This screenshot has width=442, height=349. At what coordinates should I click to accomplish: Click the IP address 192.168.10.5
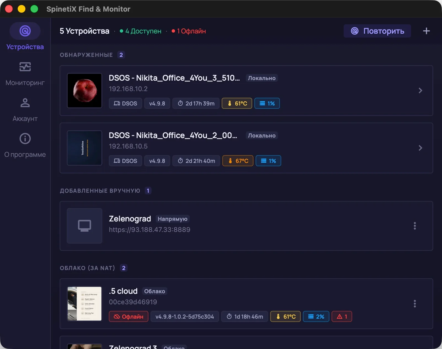128,146
